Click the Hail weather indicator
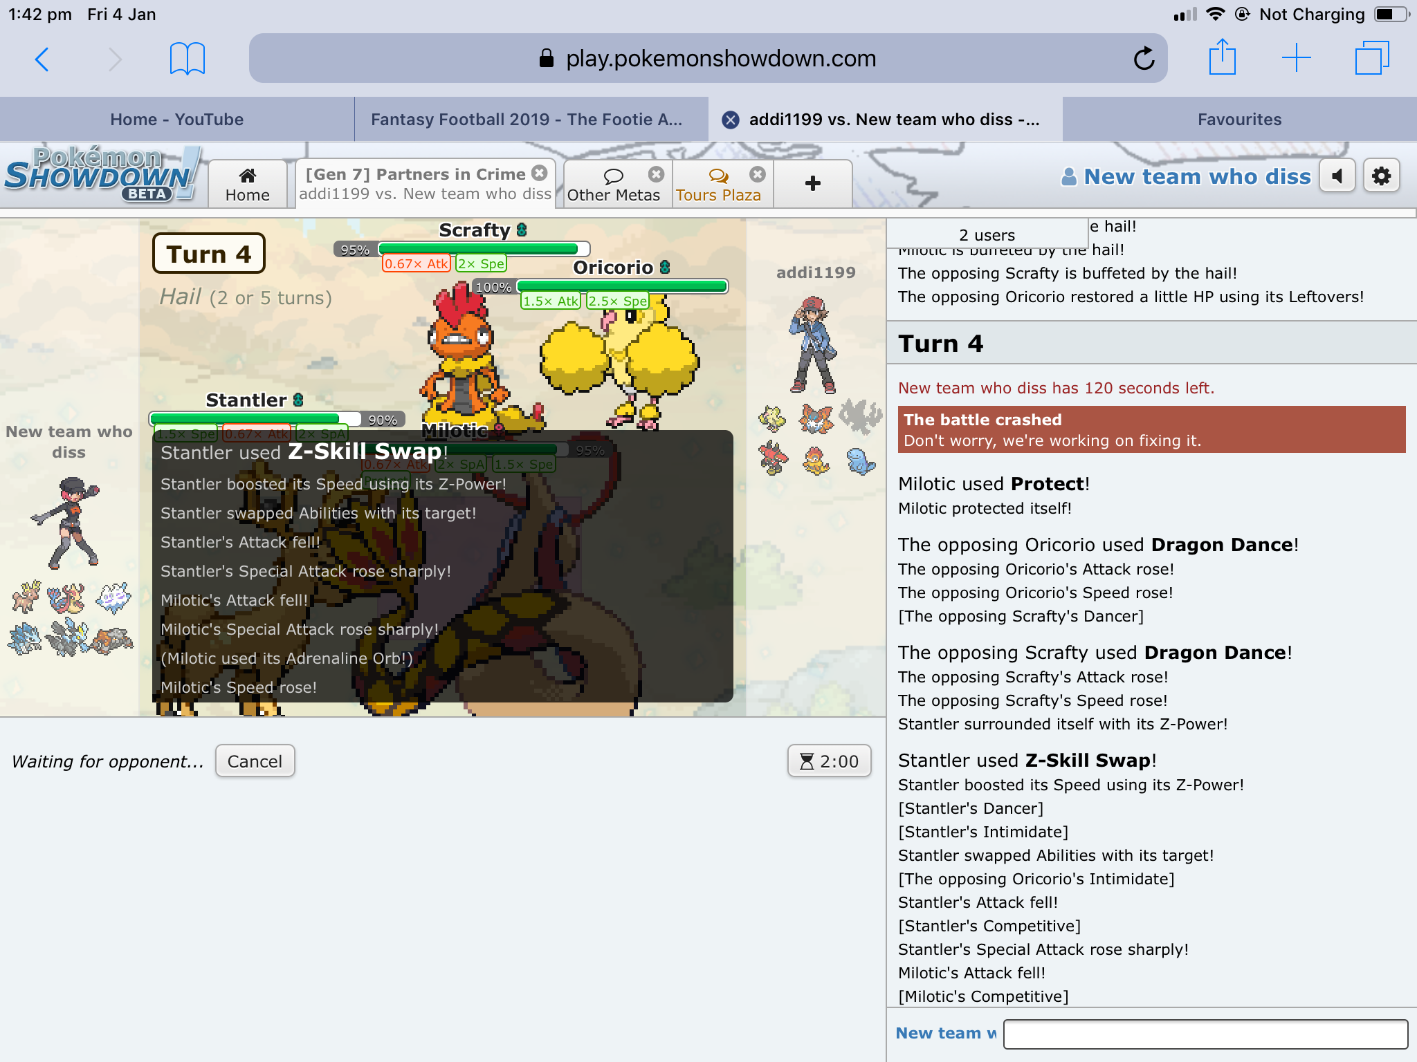This screenshot has width=1417, height=1062. [246, 297]
